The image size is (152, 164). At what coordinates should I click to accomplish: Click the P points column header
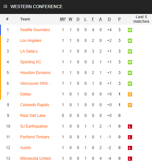119,19
